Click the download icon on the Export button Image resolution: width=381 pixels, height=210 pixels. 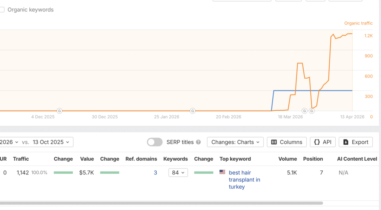coord(346,142)
